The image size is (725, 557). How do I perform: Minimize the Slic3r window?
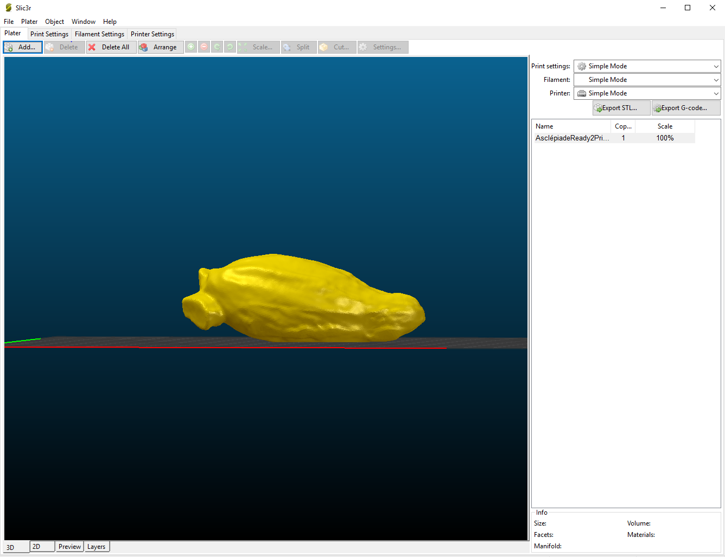(x=663, y=8)
